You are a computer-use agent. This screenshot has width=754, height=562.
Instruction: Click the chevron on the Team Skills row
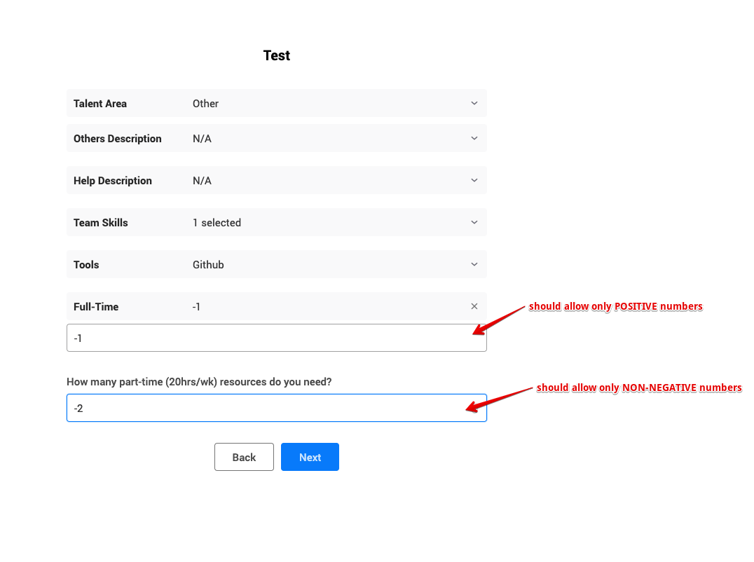point(474,222)
